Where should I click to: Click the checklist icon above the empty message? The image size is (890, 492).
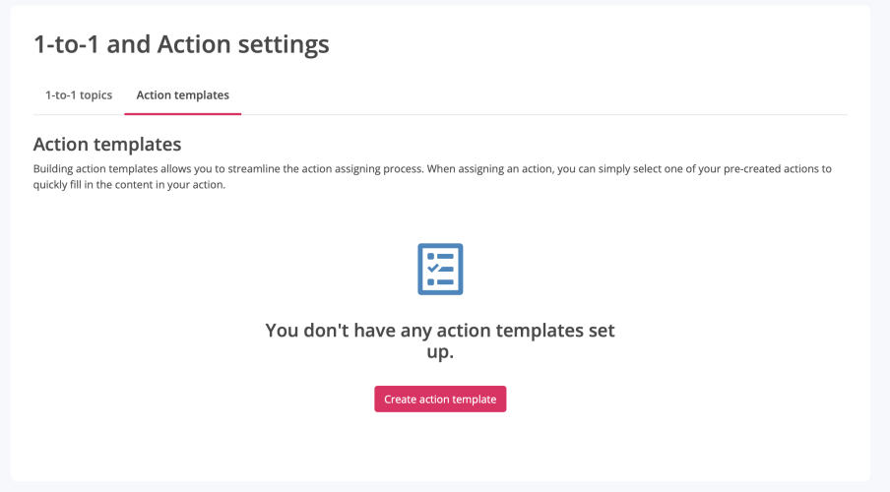click(440, 269)
